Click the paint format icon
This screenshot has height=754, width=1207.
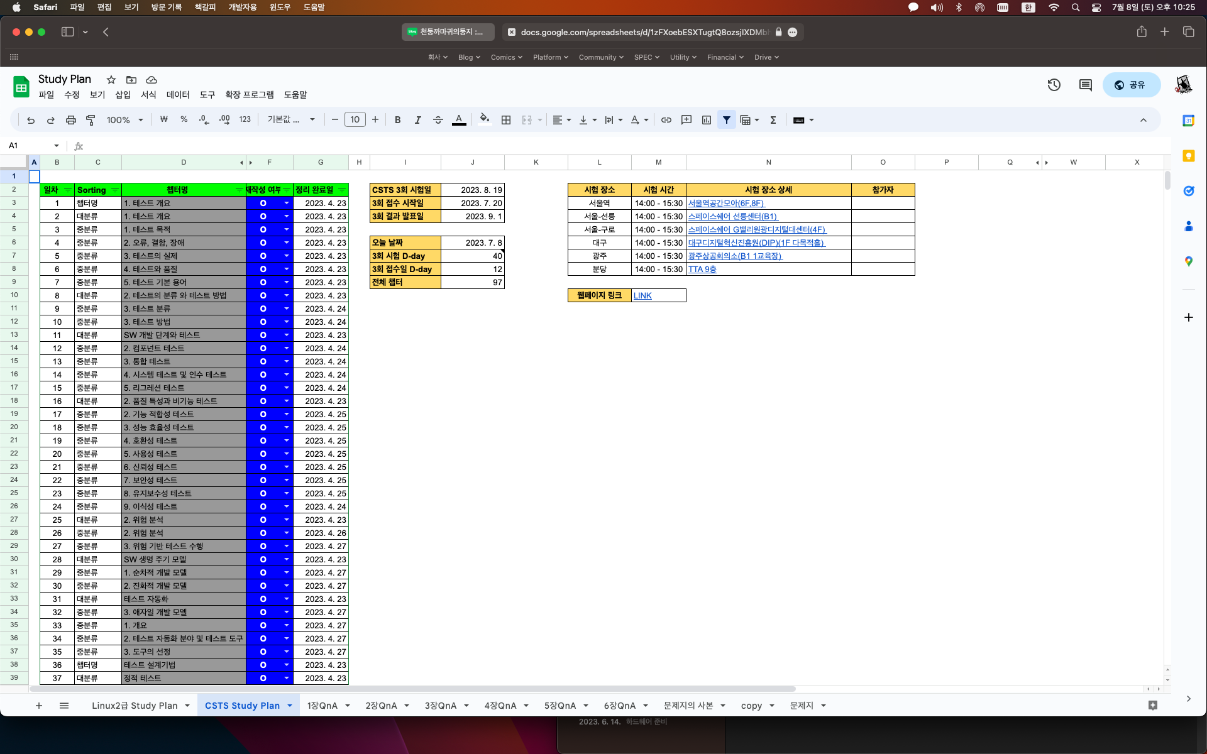[x=91, y=120]
